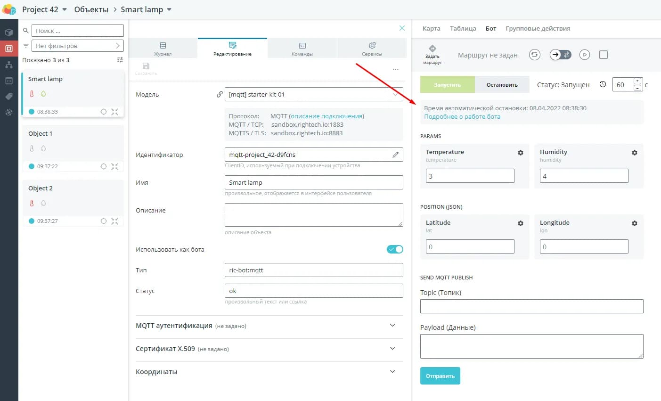The height and width of the screenshot is (401, 661).
Task: Check the square checkbox next to play
Action: [604, 55]
